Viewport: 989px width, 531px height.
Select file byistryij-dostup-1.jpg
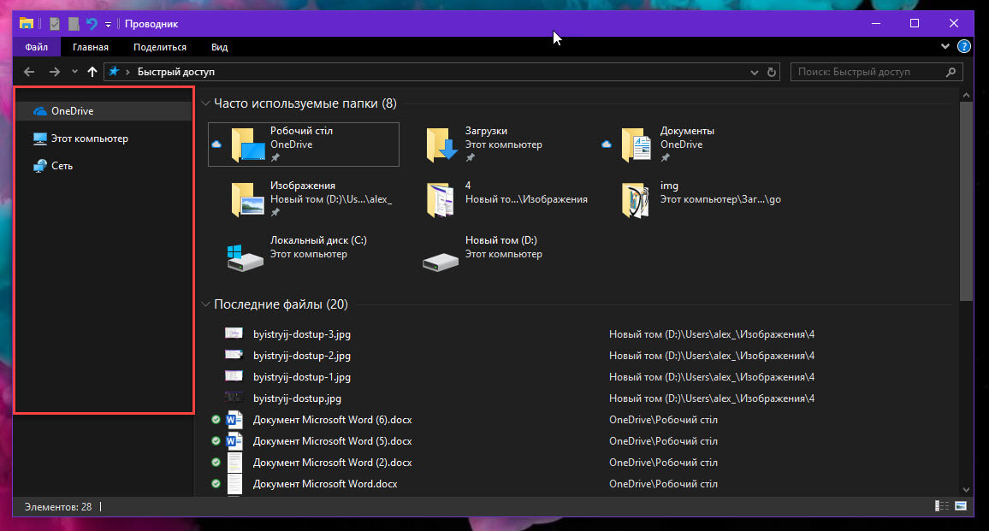pos(301,377)
